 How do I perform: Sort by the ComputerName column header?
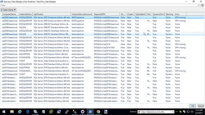pyautogui.click(x=9, y=14)
